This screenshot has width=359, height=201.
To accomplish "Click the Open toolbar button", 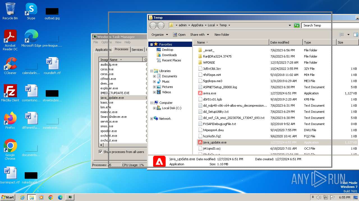I will (179, 35).
